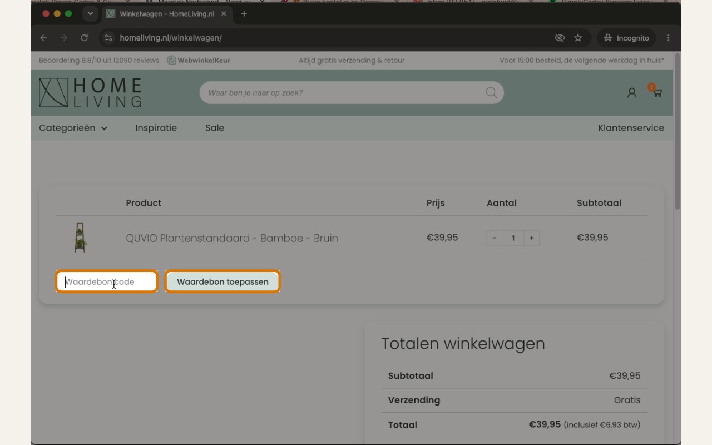
Task: Go back in browser history
Action: [43, 38]
